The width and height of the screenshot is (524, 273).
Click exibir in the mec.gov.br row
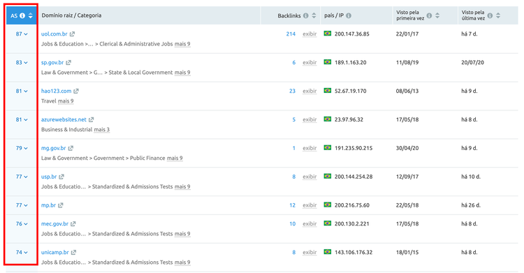(310, 224)
